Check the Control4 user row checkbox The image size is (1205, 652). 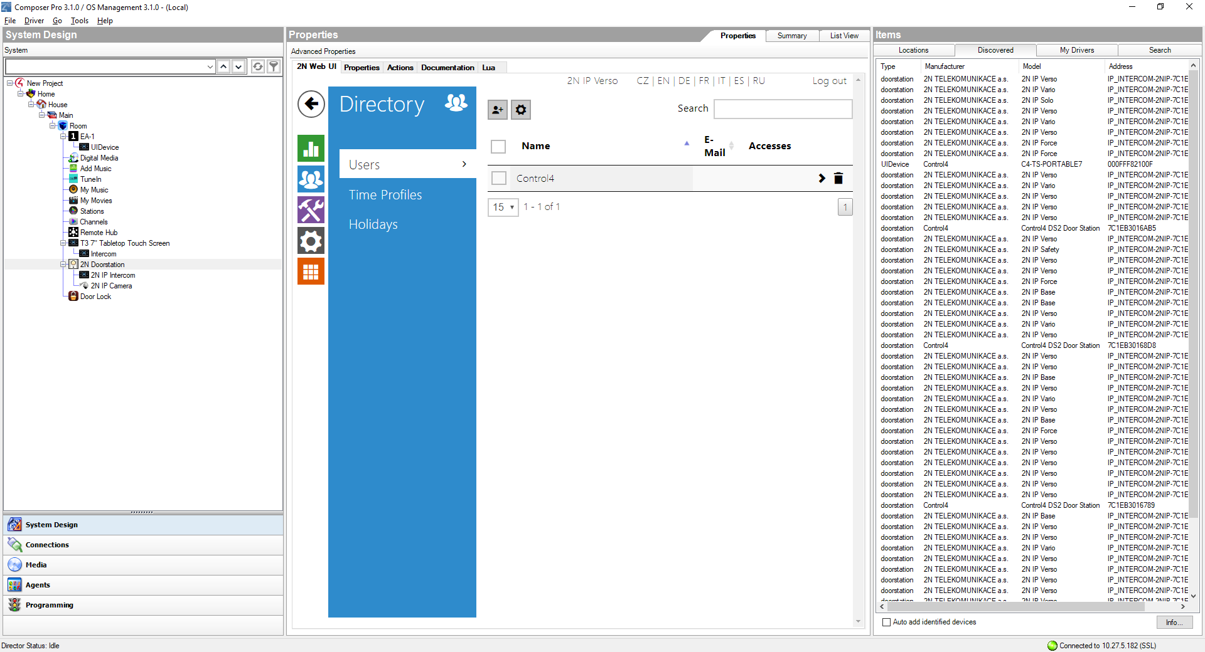tap(499, 179)
